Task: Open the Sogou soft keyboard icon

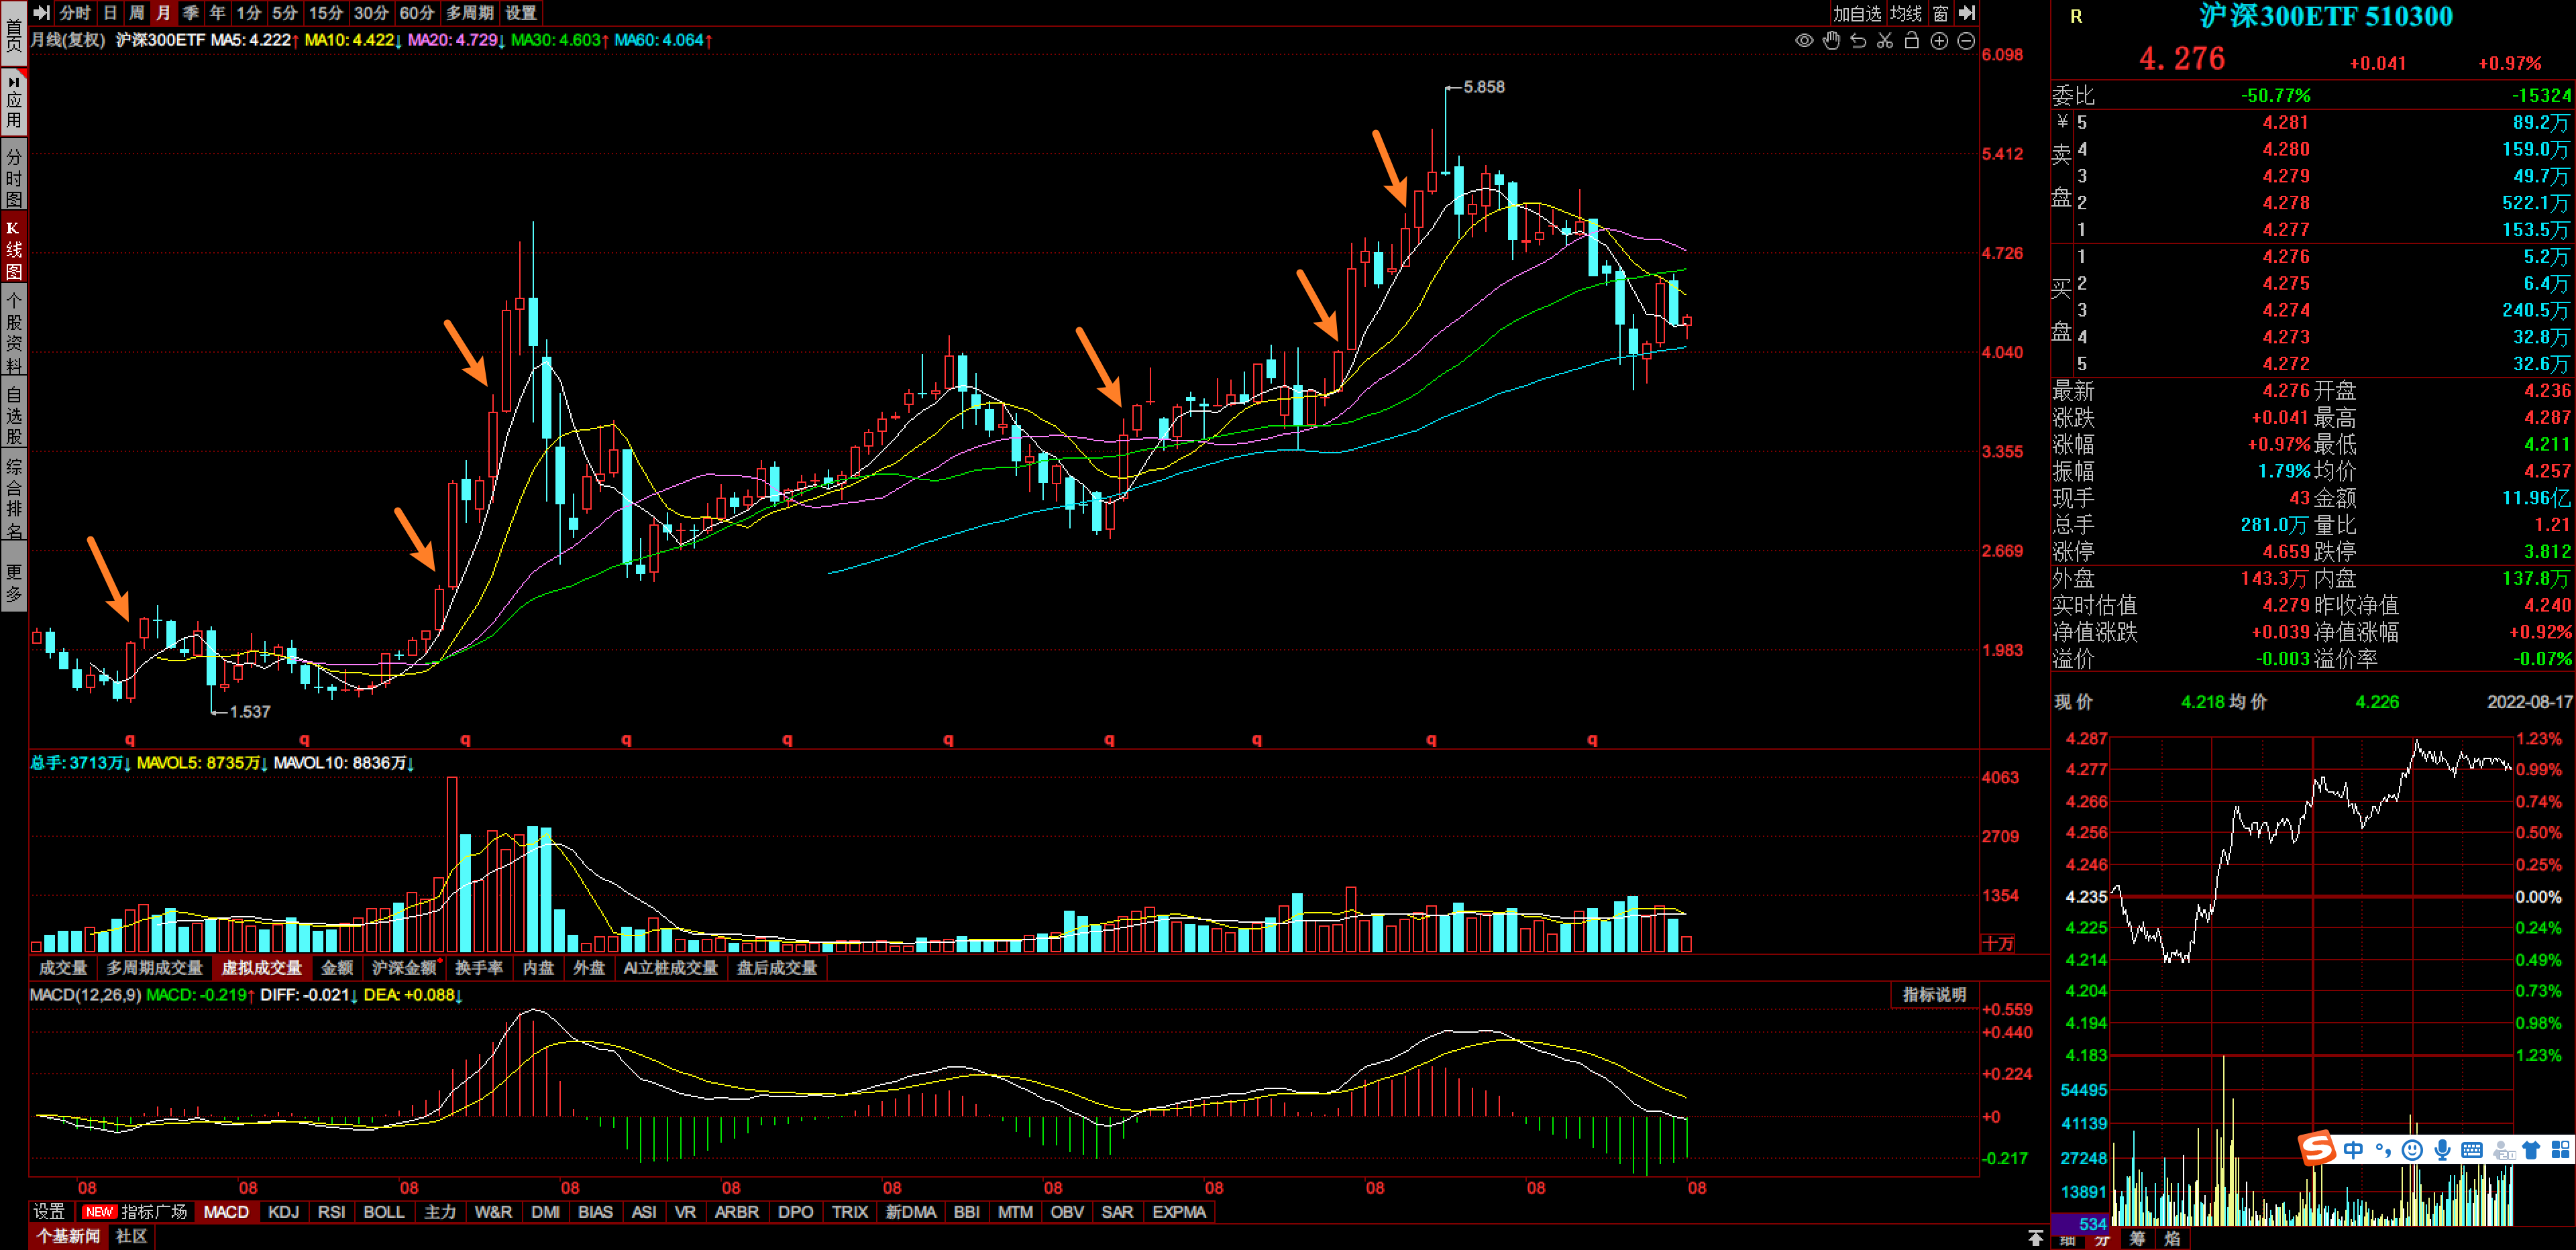Action: tap(2472, 1150)
